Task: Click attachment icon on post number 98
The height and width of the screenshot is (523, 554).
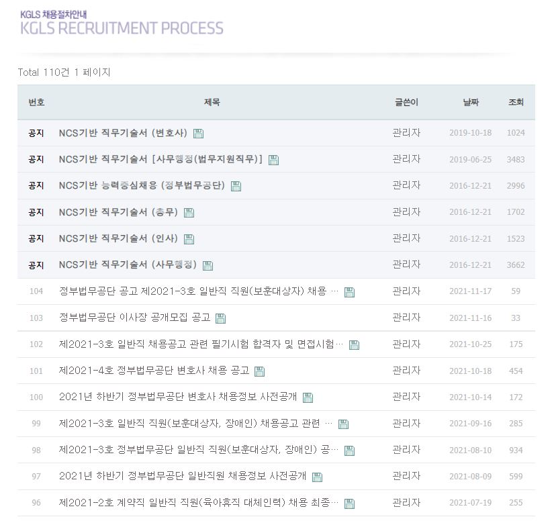Action: (349, 450)
